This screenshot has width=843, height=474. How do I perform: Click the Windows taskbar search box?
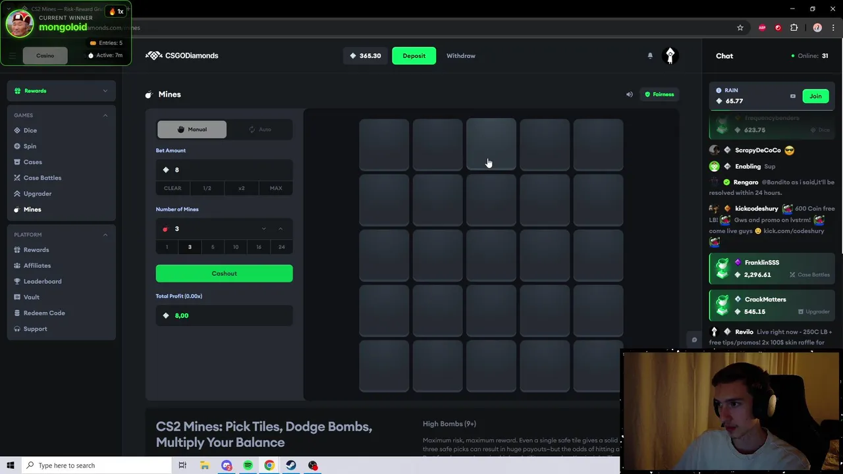[x=97, y=465]
